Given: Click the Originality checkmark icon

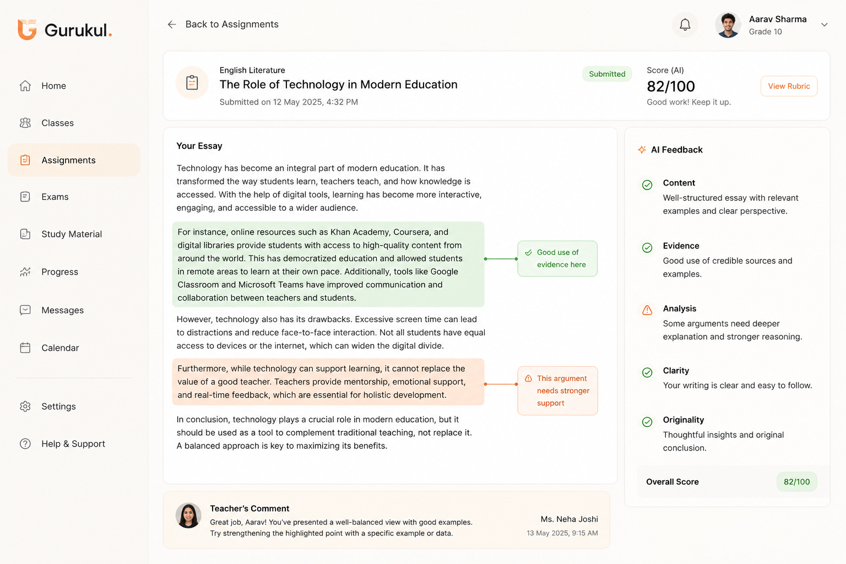Looking at the screenshot, I should click(647, 422).
